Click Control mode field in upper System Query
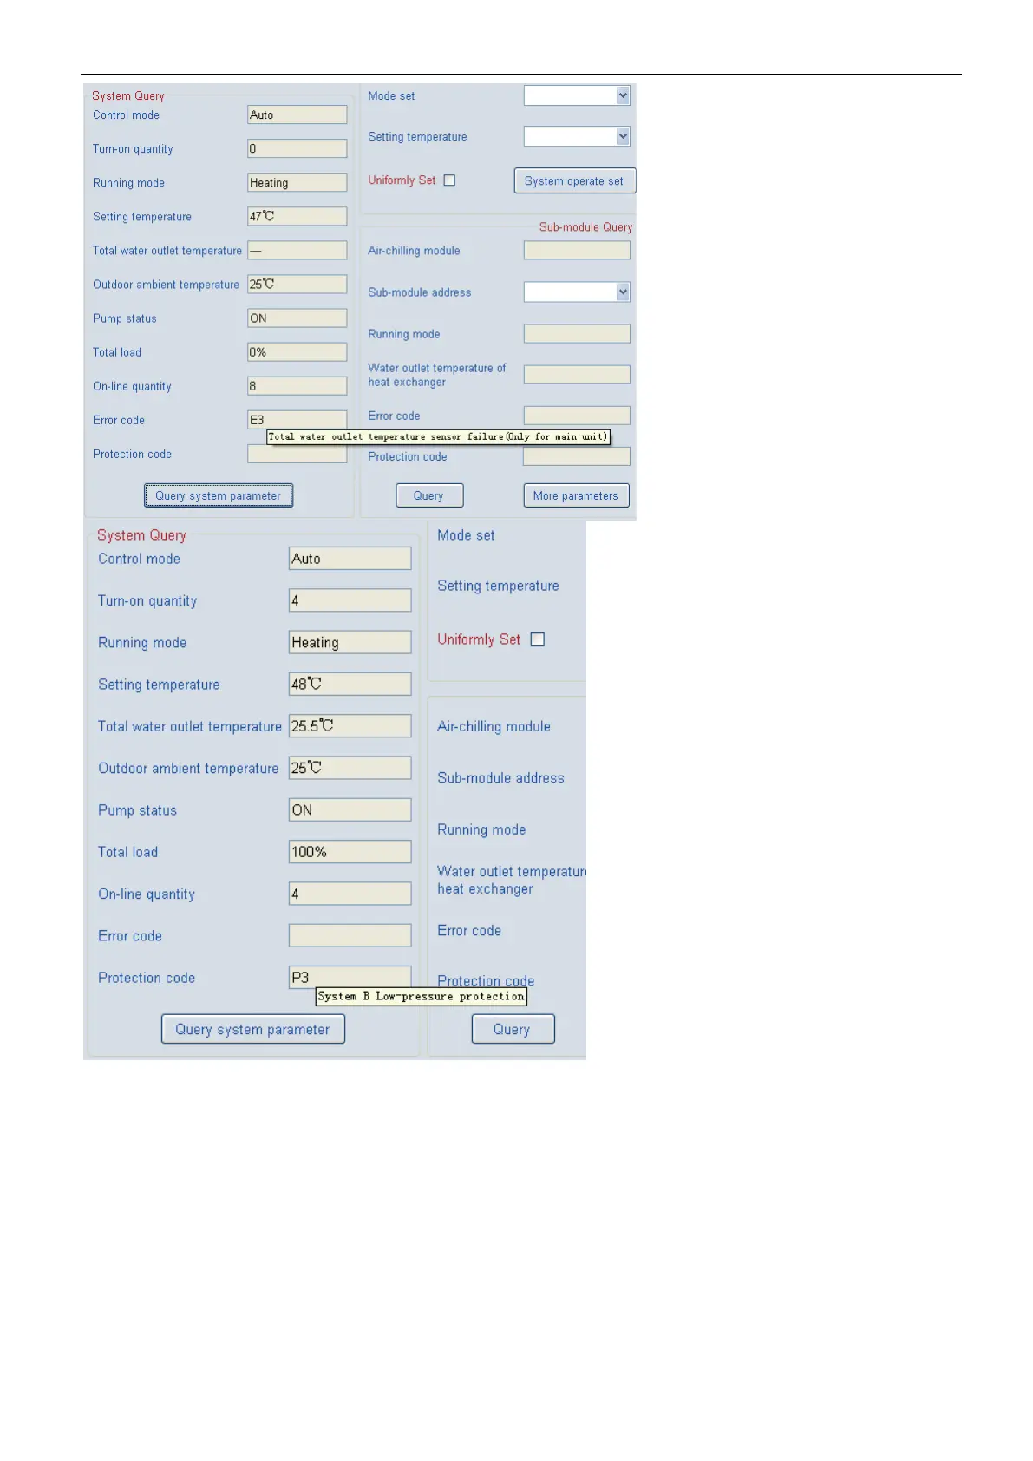Viewport: 1033px width, 1461px height. click(x=297, y=115)
